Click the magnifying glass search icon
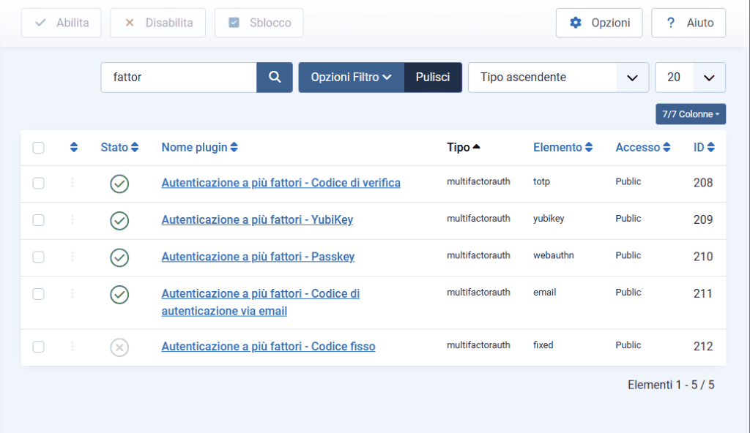Screen dimensions: 750x433 click(x=275, y=78)
